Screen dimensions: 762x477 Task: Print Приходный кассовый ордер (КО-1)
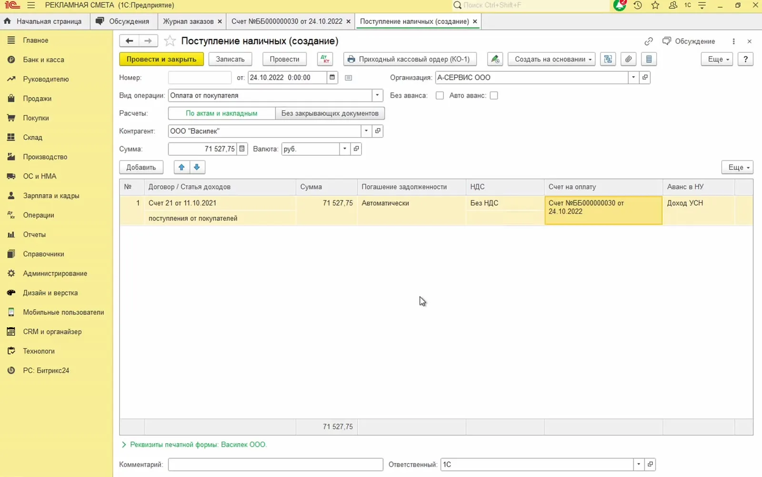[410, 59]
